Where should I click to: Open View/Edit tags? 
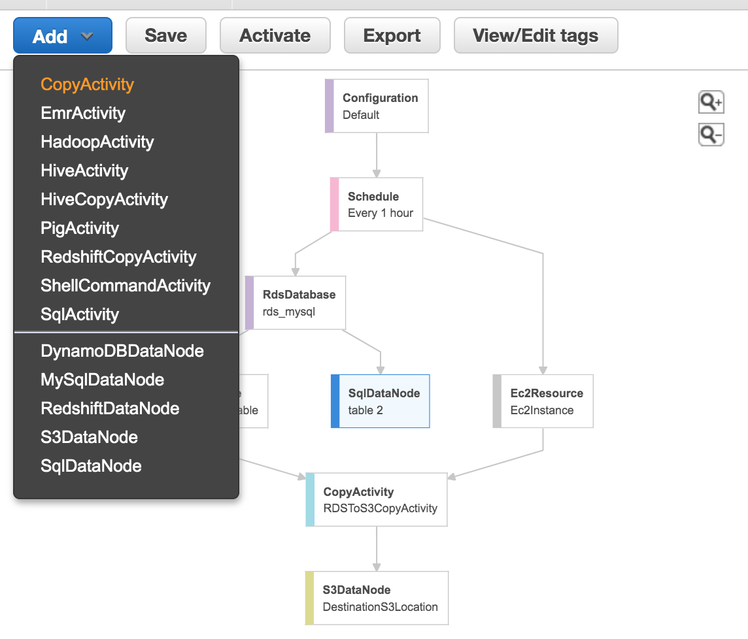click(x=535, y=35)
